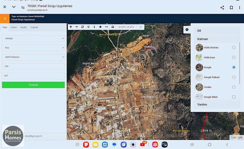Screen dimensions: 244x149
Task: Zoom in with the plus tool
Action: 71,27
